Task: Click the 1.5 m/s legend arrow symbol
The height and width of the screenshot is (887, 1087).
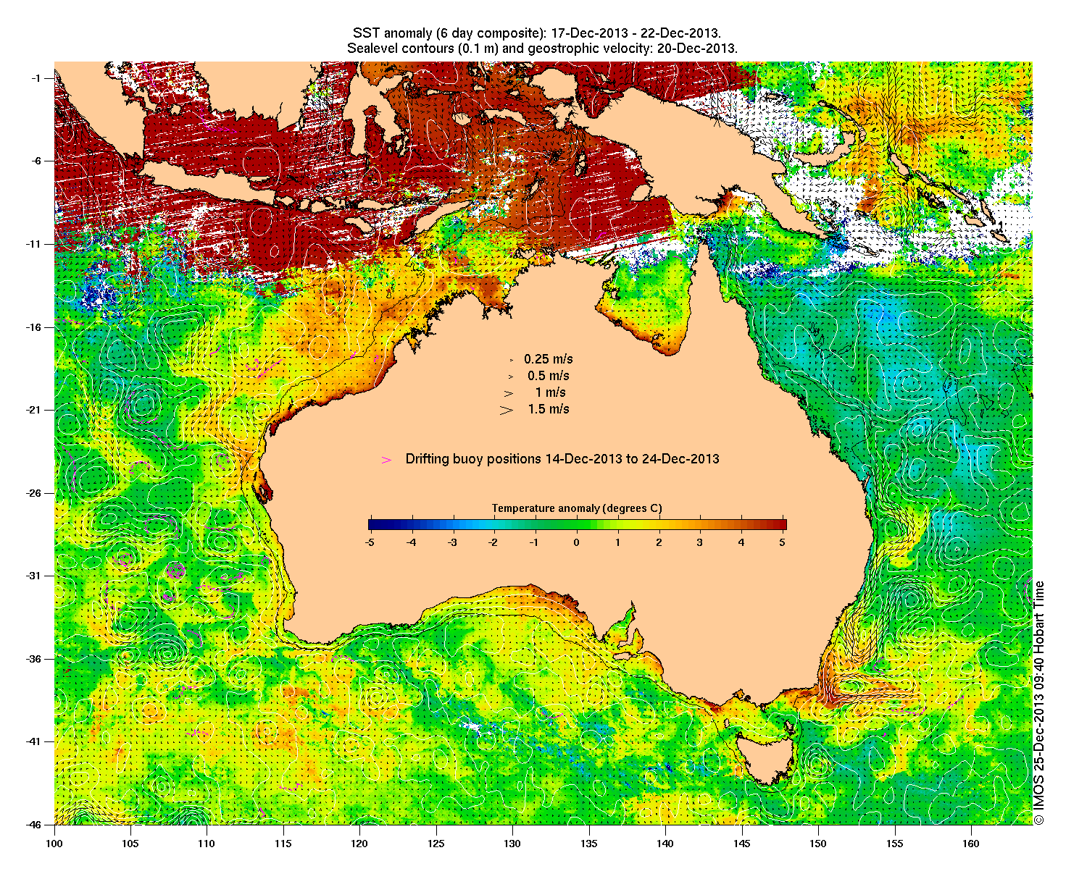Action: (x=507, y=410)
